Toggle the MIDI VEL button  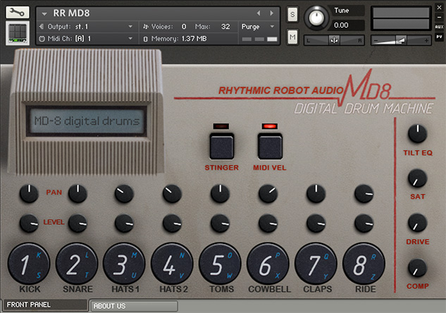pos(270,146)
